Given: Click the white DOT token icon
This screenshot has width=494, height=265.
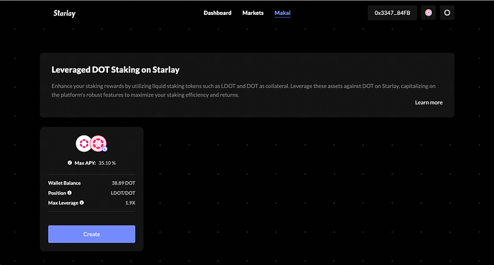Looking at the screenshot, I should (83, 144).
